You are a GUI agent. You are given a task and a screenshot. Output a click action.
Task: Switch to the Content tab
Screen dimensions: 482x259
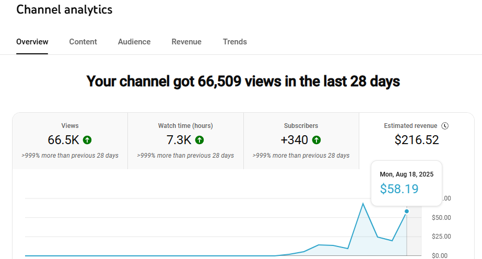[x=83, y=42]
